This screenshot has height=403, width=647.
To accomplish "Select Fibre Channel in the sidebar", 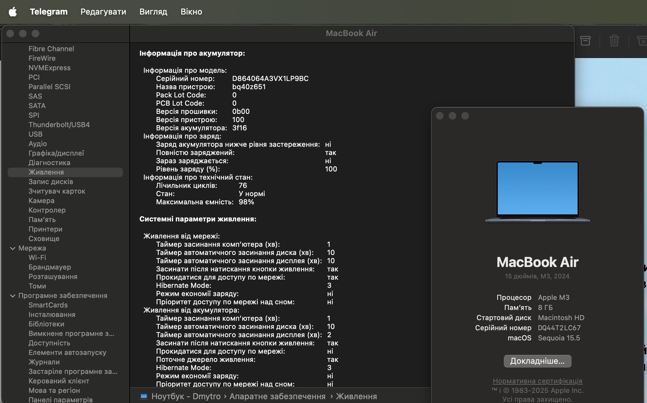I will tap(51, 49).
